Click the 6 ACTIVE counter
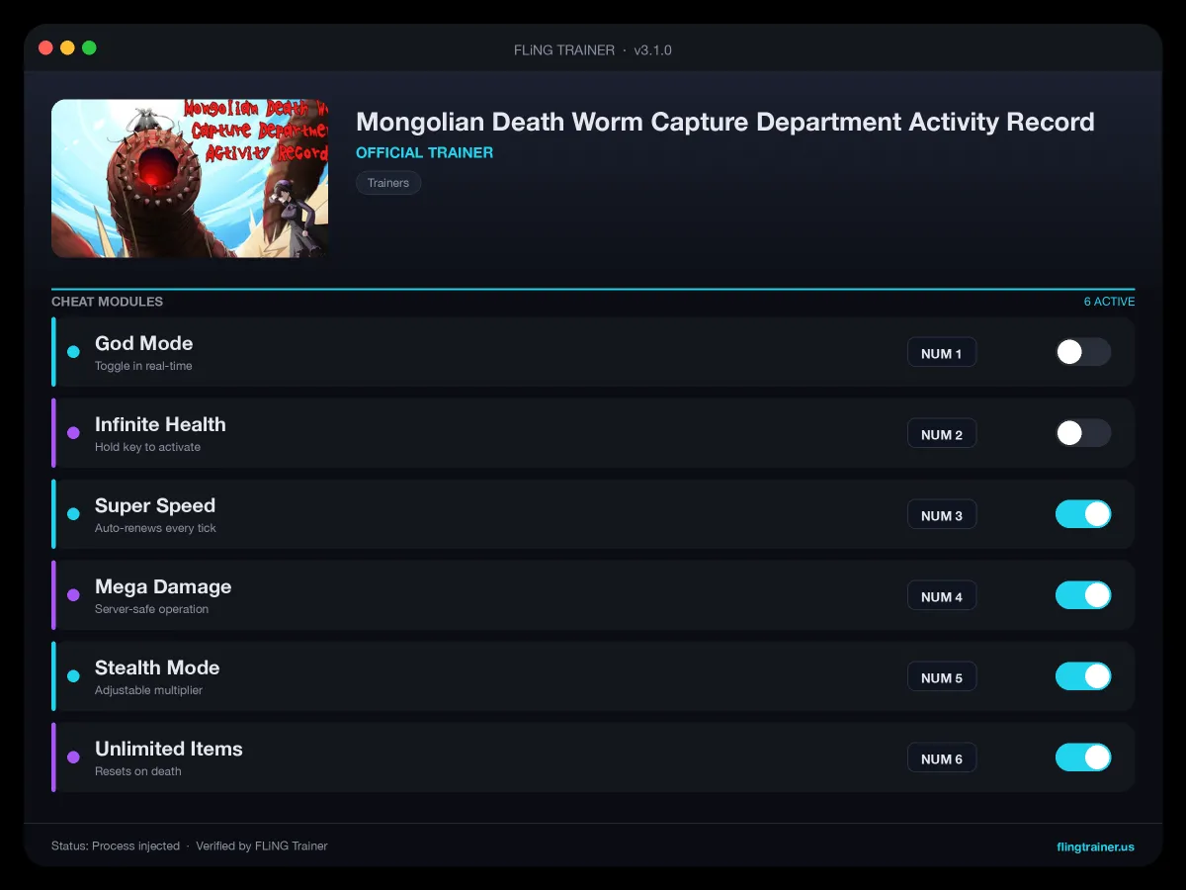The image size is (1186, 890). [x=1109, y=302]
